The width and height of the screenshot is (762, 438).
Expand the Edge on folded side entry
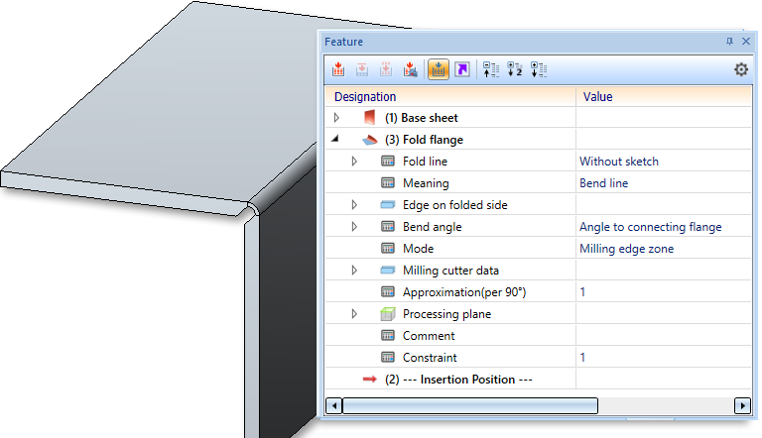point(354,205)
